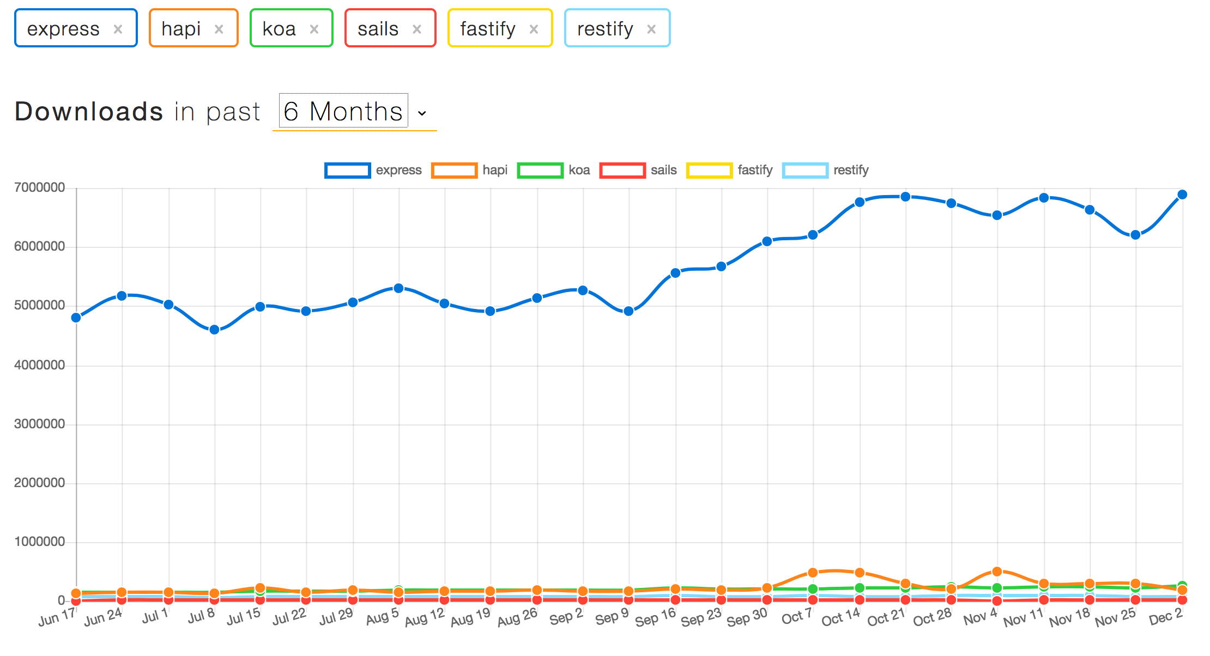Click the dropdown chevron next to 6 Months
This screenshot has height=656, width=1210.
(422, 113)
